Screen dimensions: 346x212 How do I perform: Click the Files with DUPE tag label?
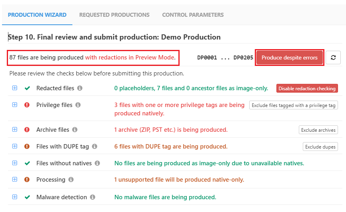pyautogui.click(x=63, y=147)
